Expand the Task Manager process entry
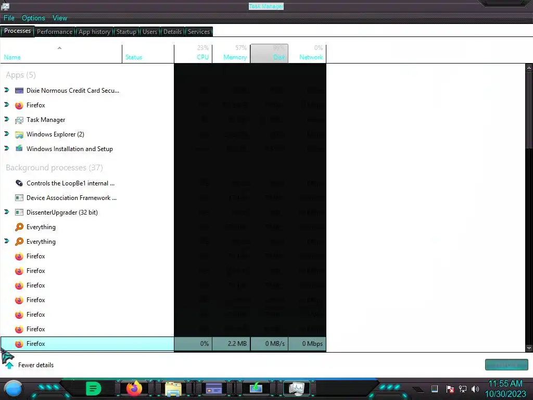The height and width of the screenshot is (400, 533). click(x=6, y=119)
